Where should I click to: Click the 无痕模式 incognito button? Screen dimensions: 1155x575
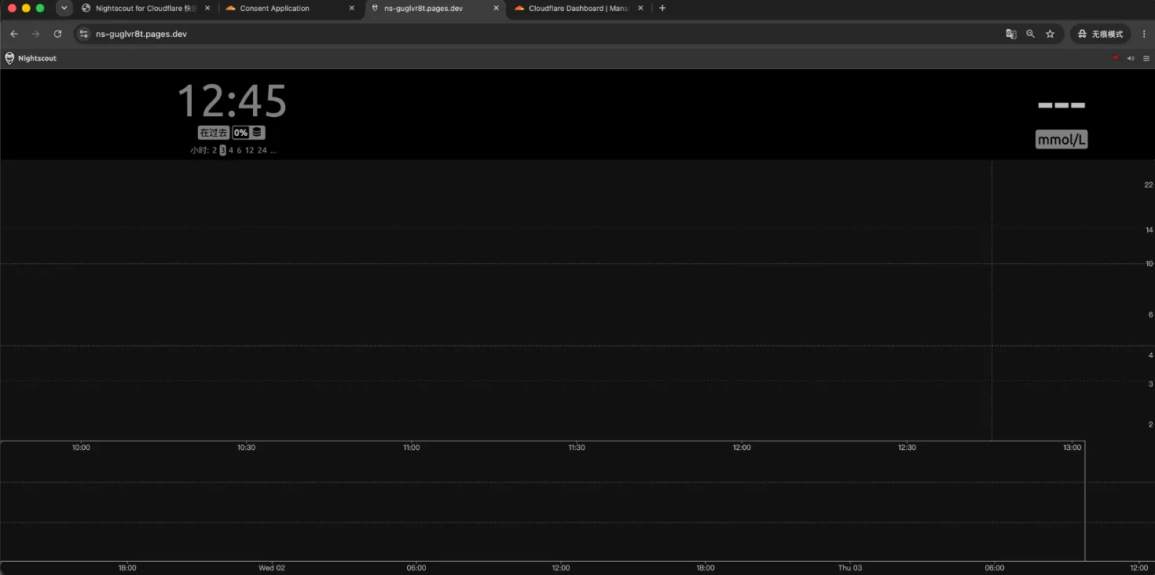(1101, 34)
